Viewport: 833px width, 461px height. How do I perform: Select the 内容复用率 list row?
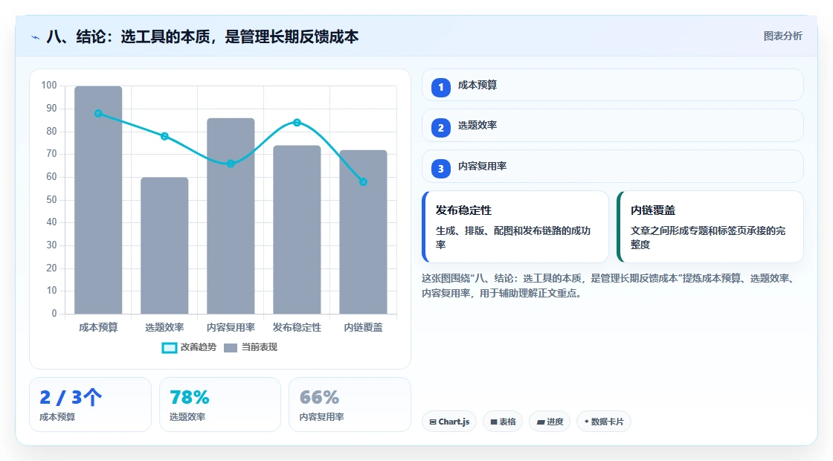(x=613, y=167)
